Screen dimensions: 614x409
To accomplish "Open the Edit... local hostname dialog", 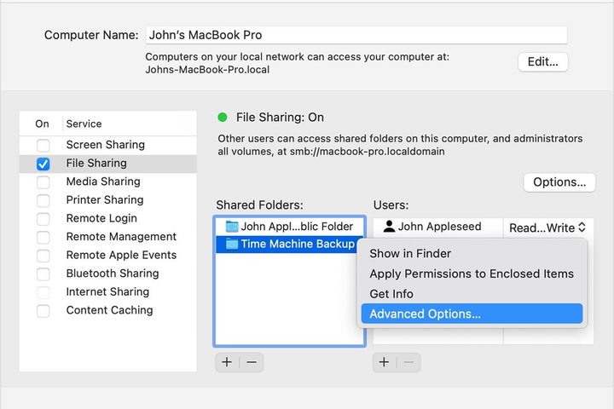I will tap(542, 62).
